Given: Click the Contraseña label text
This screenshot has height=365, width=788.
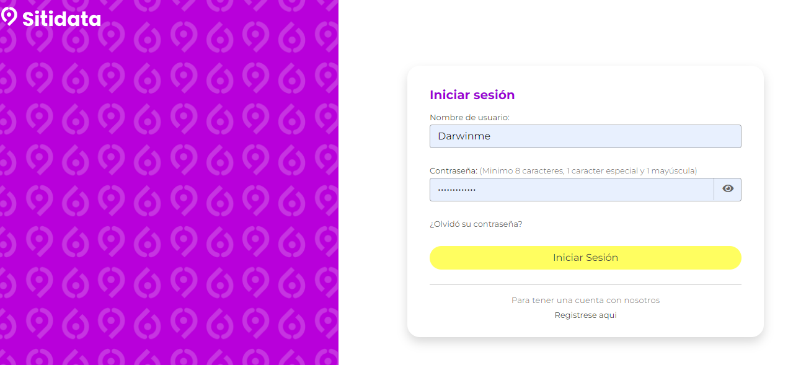Looking at the screenshot, I should pyautogui.click(x=453, y=170).
